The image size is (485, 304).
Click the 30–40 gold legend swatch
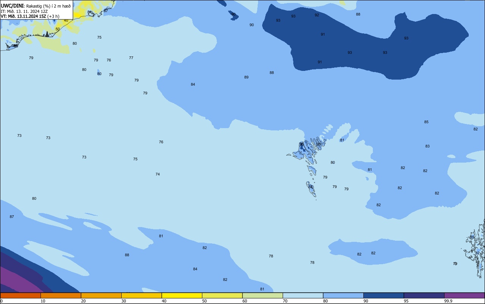pyautogui.click(x=141, y=295)
